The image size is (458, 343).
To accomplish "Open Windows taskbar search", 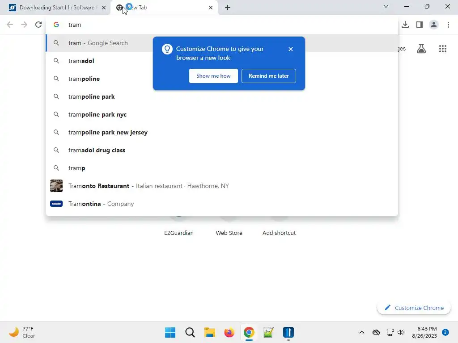I will pos(190,332).
